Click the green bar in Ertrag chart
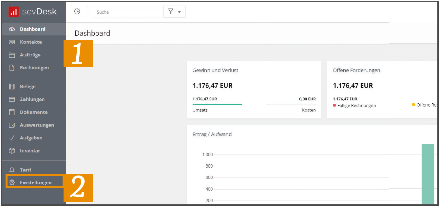Screen dimensions: 439x206 click(428, 174)
